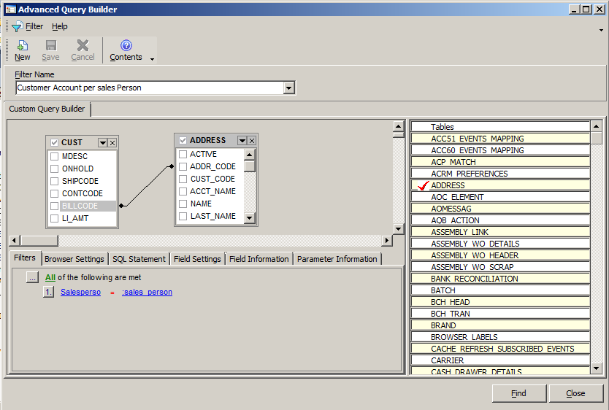Viewport: 609px width, 410px height.
Task: Check the MDESC field checkbox
Action: pos(54,156)
